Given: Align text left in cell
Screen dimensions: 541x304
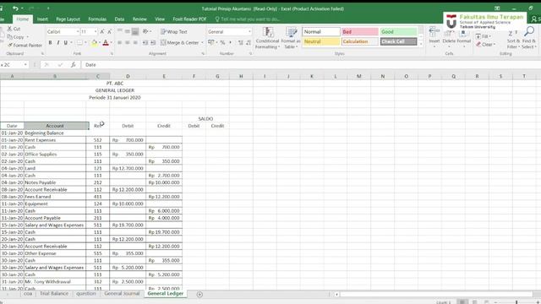Looking at the screenshot, I should click(120, 42).
